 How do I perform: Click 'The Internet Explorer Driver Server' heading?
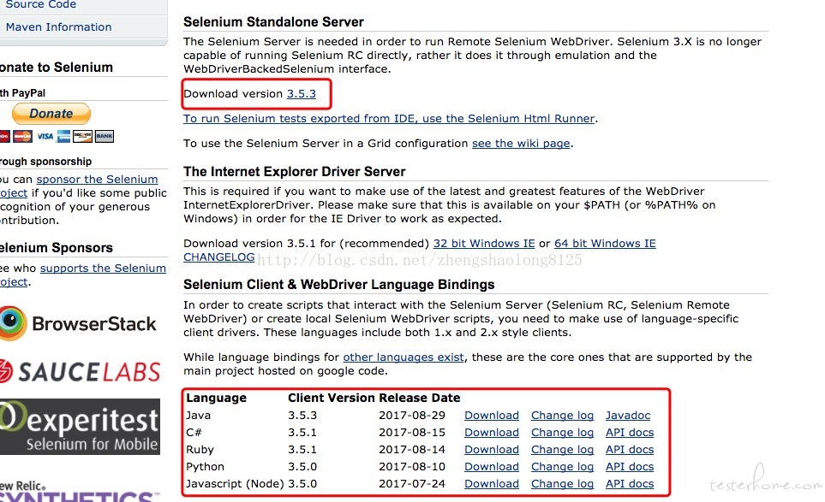(x=294, y=172)
